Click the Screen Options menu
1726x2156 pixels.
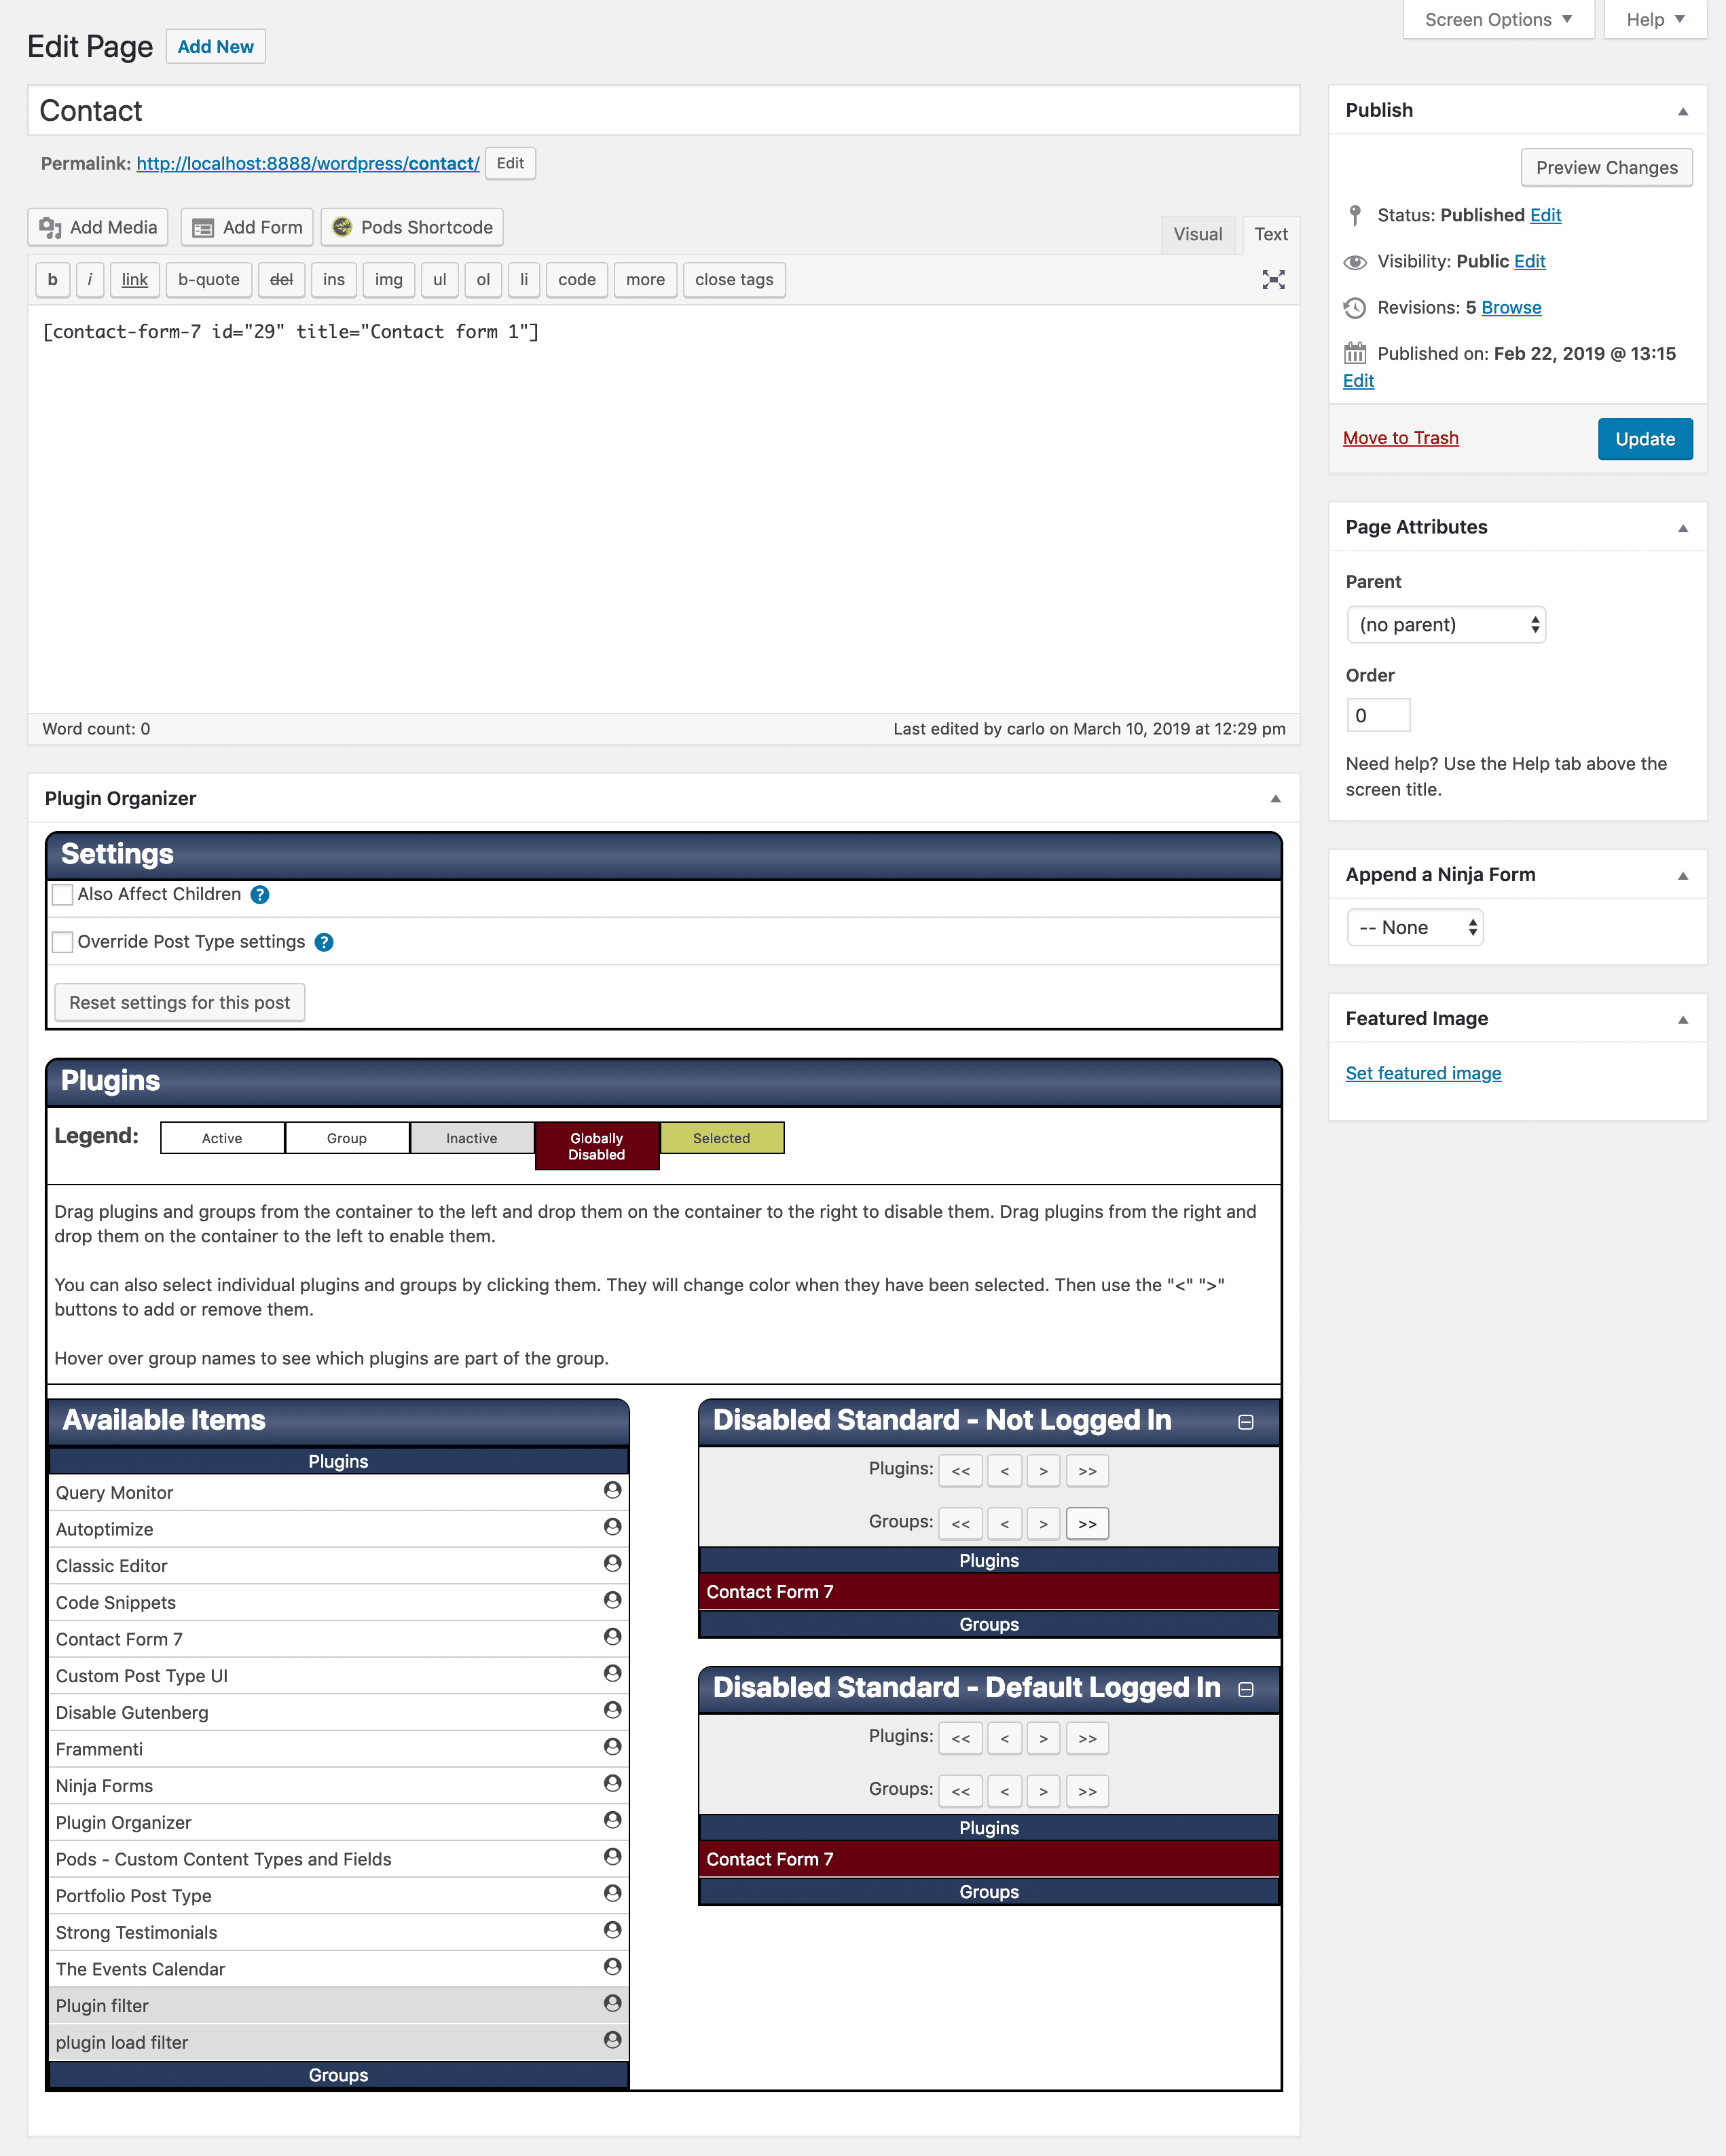pyautogui.click(x=1494, y=21)
